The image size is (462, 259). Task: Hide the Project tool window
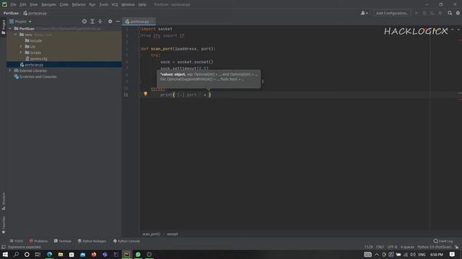pos(118,22)
